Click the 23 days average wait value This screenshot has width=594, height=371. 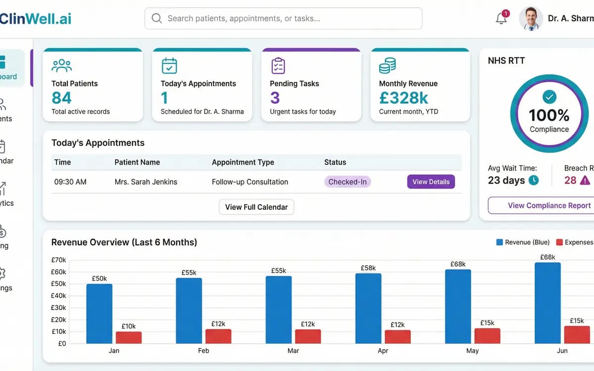[506, 180]
